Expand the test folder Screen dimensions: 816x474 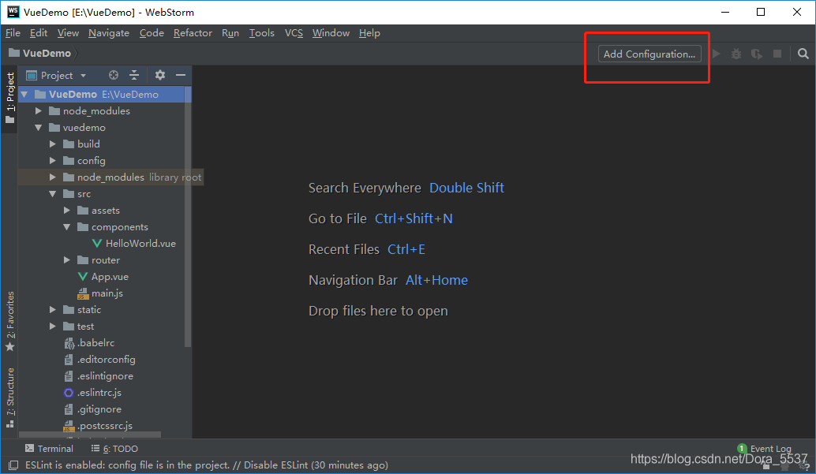53,327
